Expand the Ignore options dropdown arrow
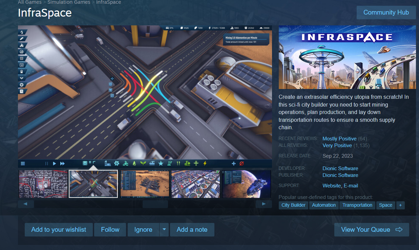 (164, 230)
